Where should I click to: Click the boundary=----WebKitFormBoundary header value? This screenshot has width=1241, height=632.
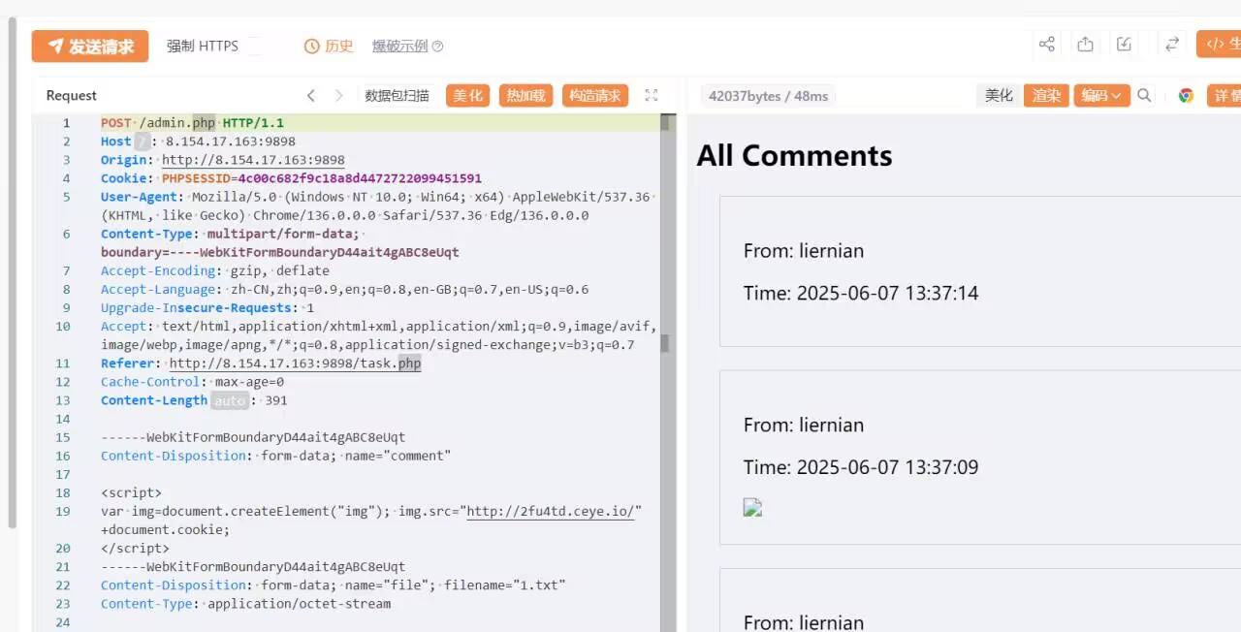280,252
